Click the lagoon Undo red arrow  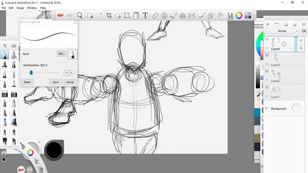tap(21, 169)
